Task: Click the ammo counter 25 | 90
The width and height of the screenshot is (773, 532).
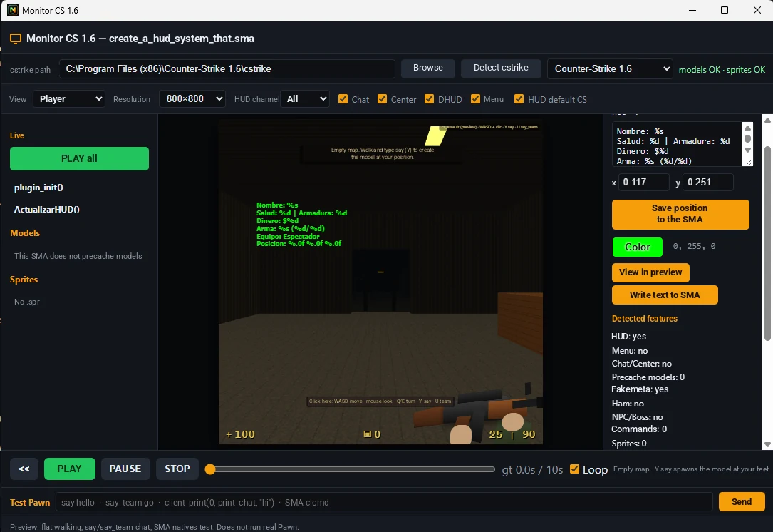Action: 512,434
